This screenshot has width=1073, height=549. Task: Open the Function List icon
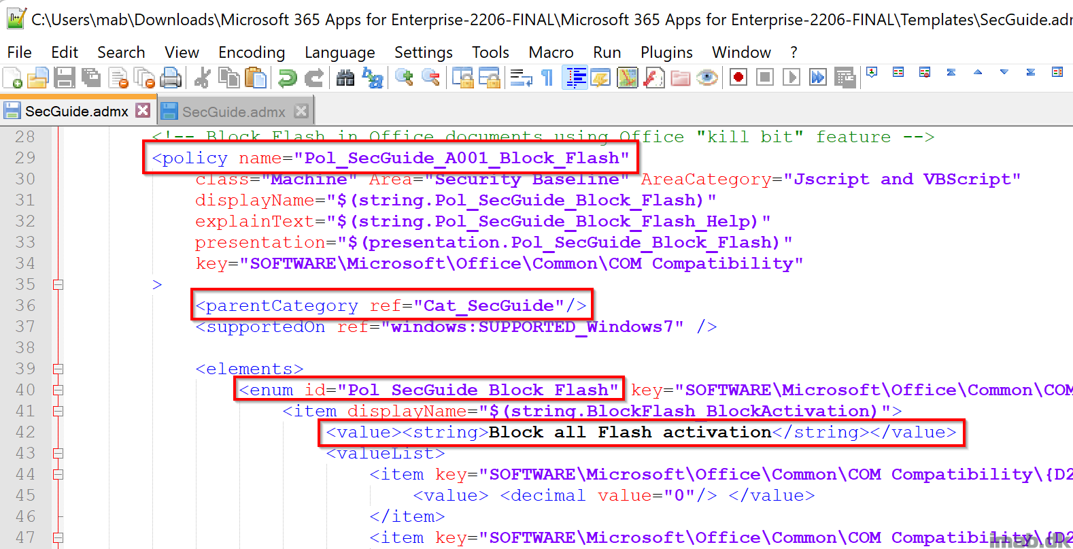[x=654, y=78]
